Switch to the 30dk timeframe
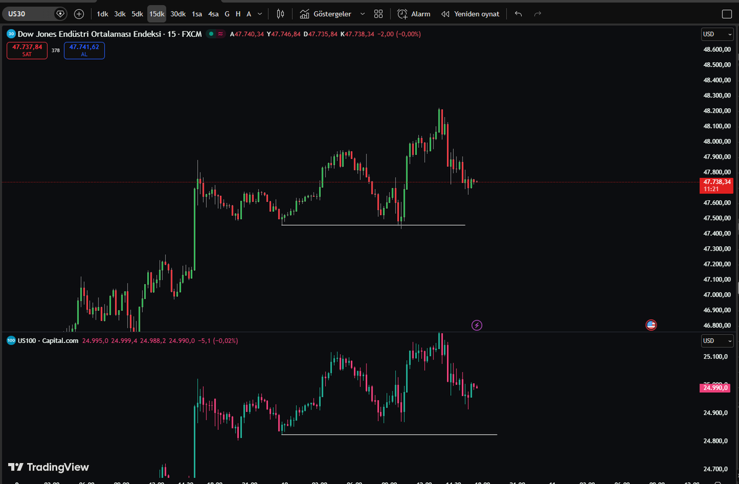Viewport: 739px width, 484px height. coord(178,14)
